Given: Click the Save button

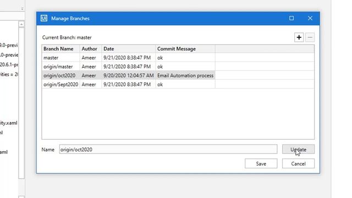Looking at the screenshot, I should click(261, 164).
